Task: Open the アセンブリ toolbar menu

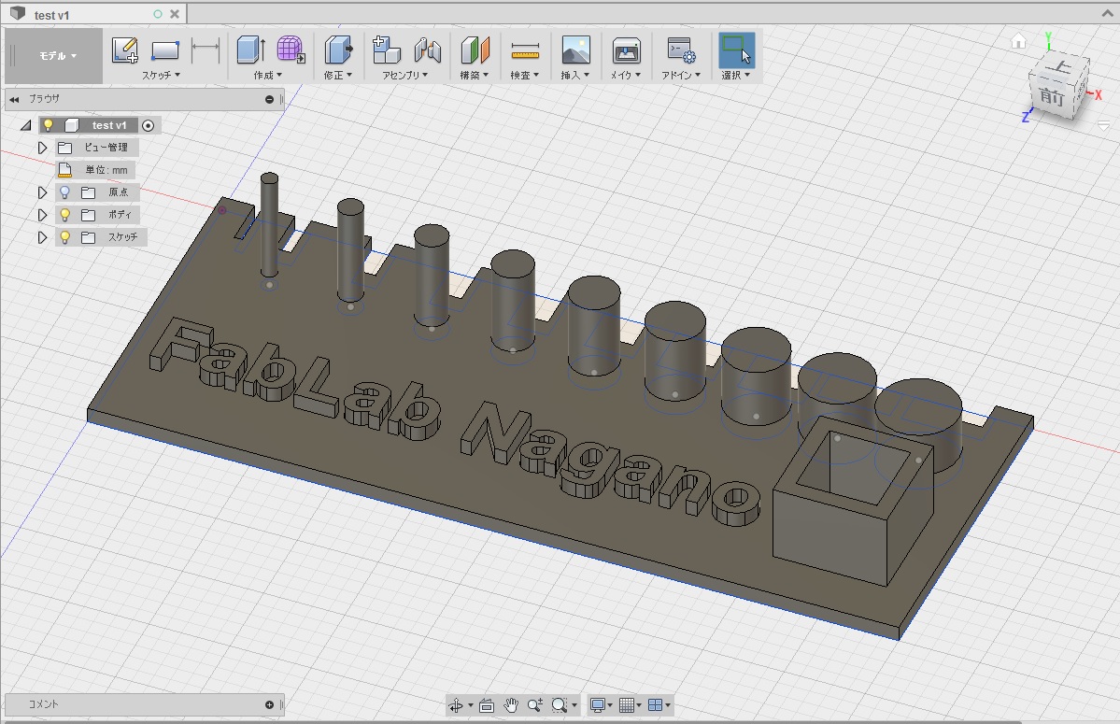Action: (405, 75)
